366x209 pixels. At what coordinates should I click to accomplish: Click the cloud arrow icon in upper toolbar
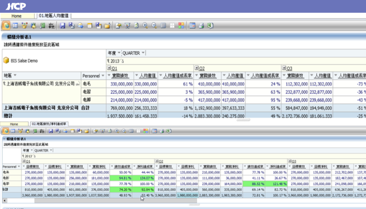[x=81, y=25]
